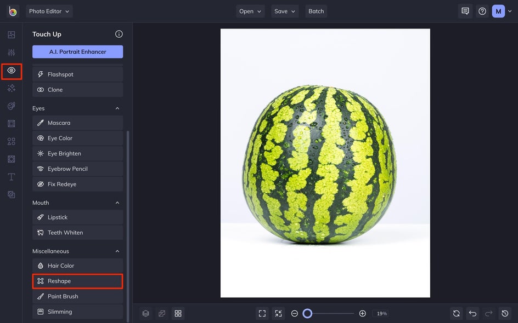Click the Fit to Screen icon

pos(262,314)
